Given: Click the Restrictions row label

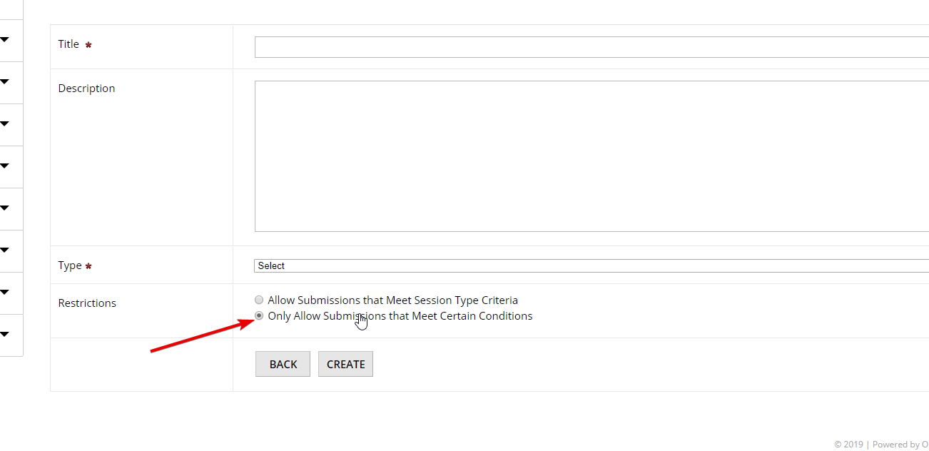Looking at the screenshot, I should click(87, 303).
